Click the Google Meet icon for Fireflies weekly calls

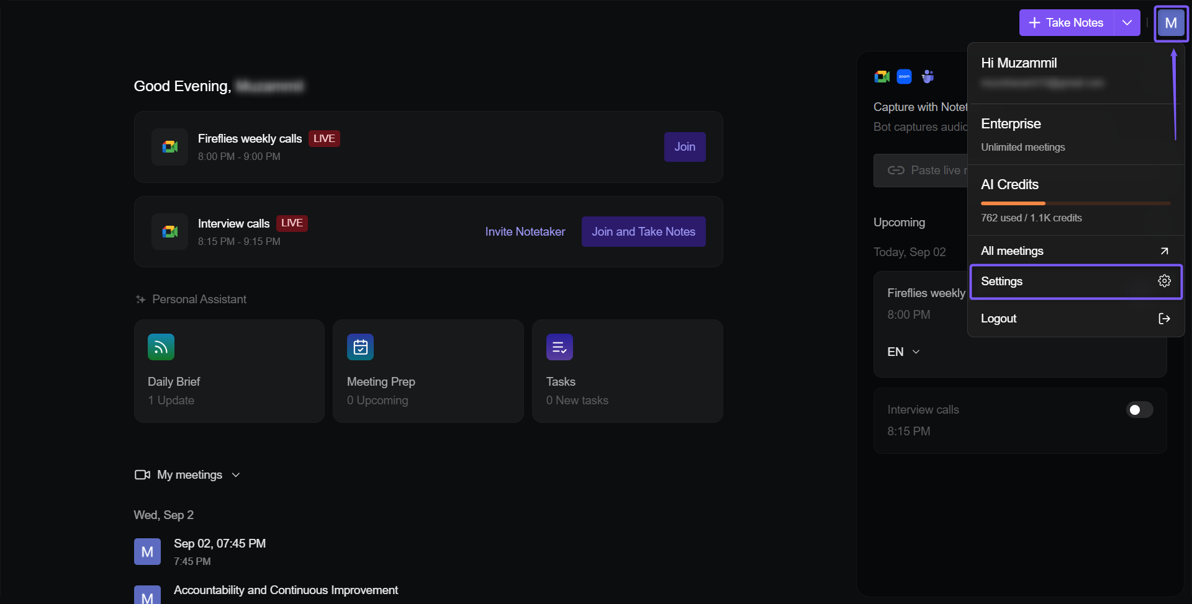click(170, 147)
